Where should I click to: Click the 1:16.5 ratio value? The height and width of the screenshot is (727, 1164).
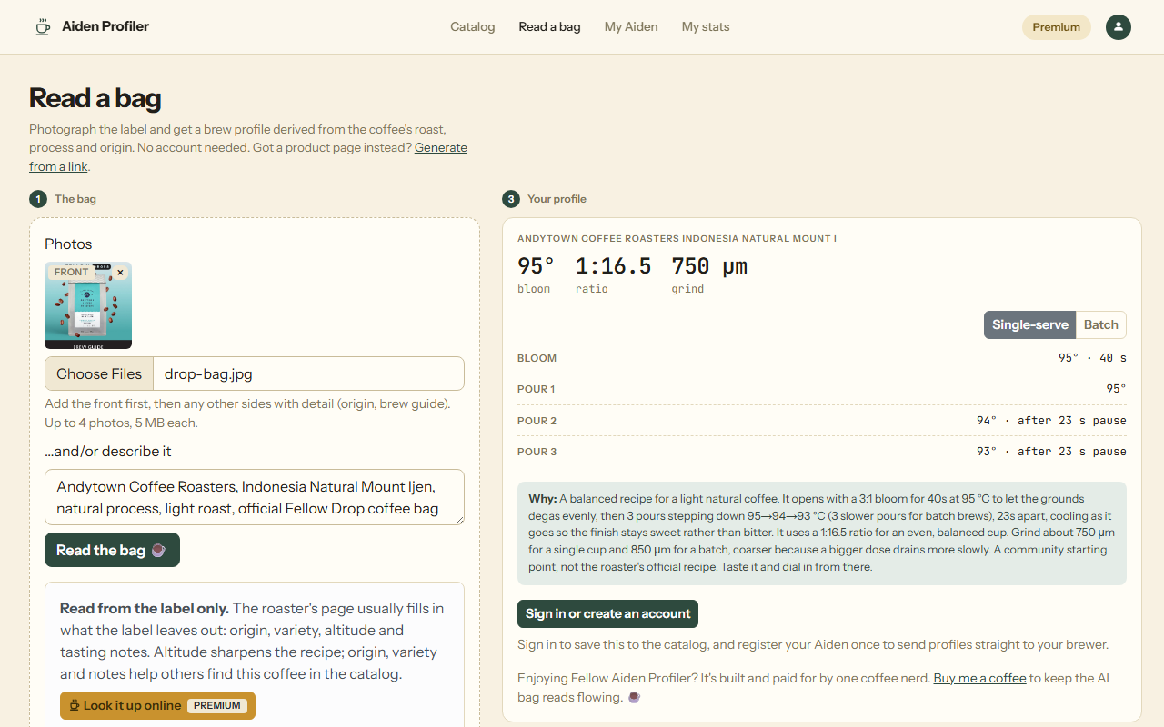coord(614,266)
